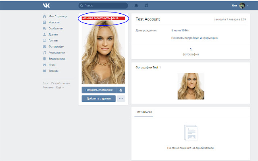Click the VK logo in the header
The image size is (258, 161).
pos(46,6)
